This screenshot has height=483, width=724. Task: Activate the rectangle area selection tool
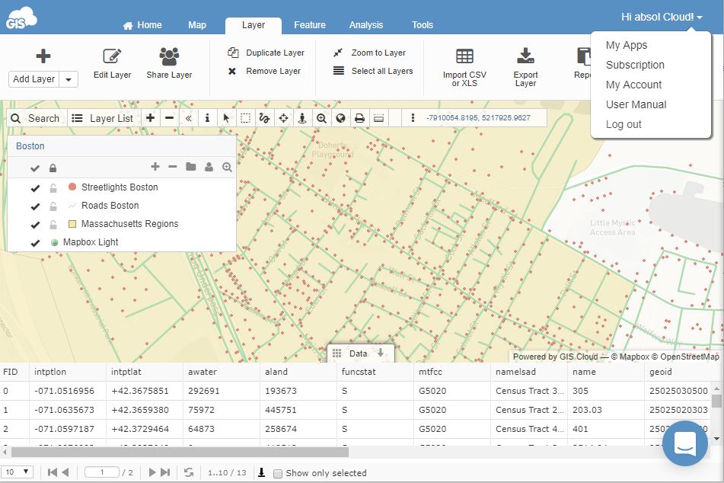point(246,118)
